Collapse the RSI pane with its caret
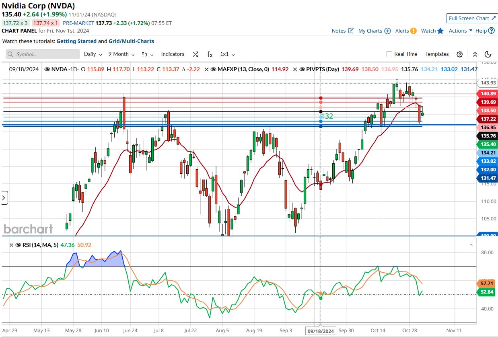The image size is (498, 337). click(471, 245)
